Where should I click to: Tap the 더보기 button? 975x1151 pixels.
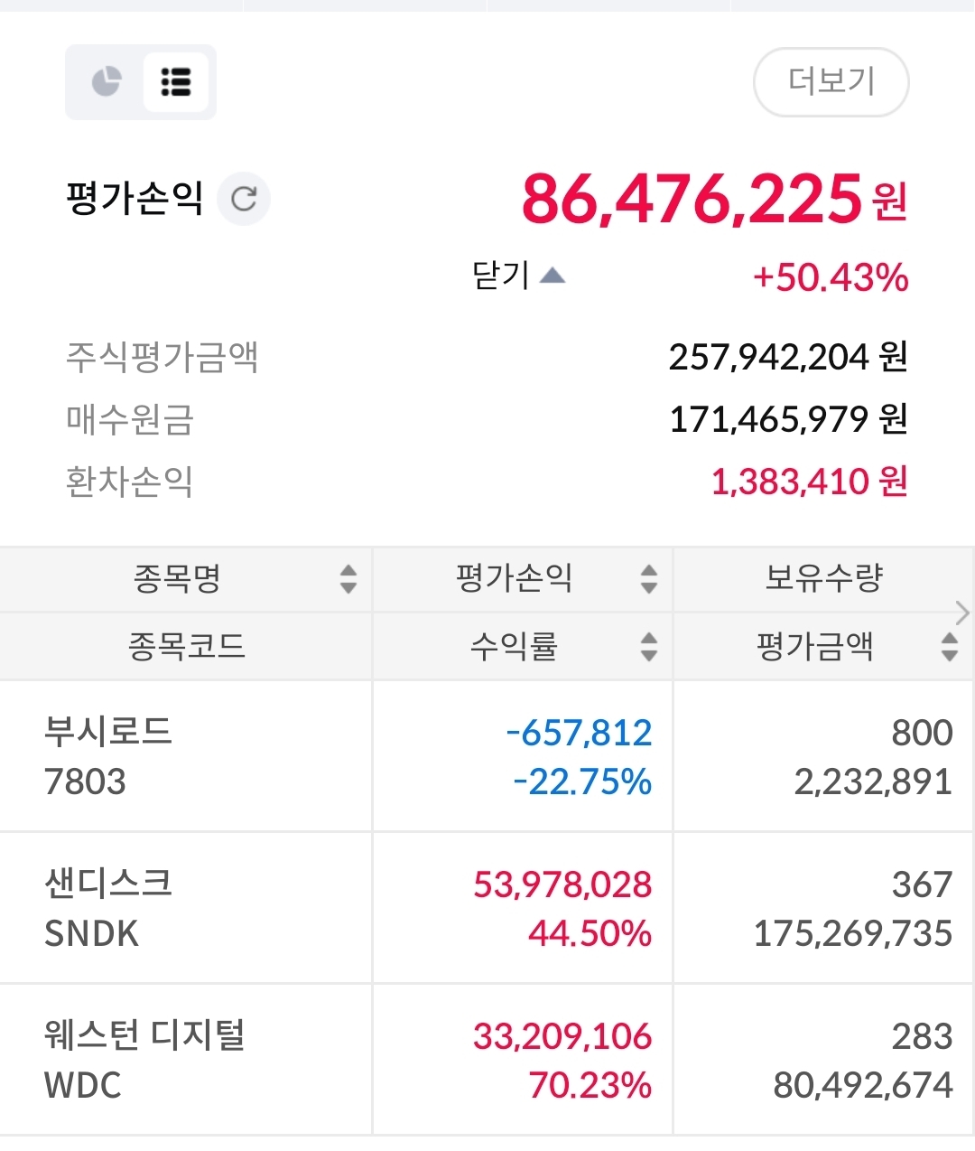point(831,82)
